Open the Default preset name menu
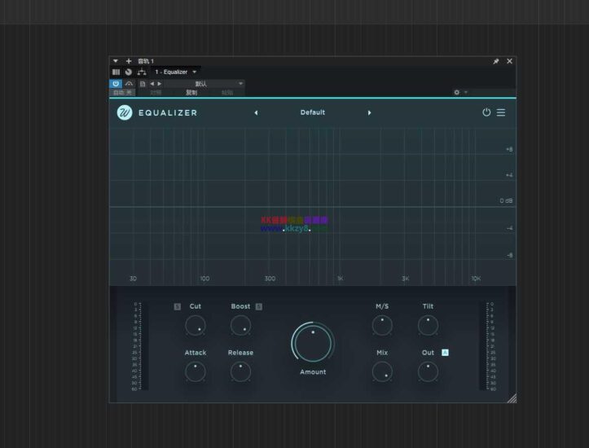 (x=312, y=112)
